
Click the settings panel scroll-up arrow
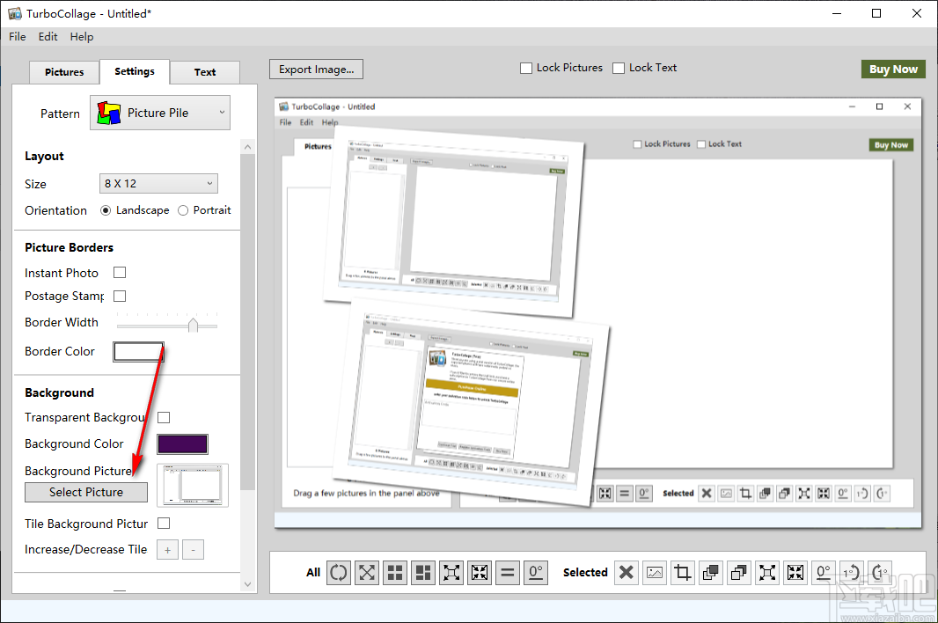[247, 147]
